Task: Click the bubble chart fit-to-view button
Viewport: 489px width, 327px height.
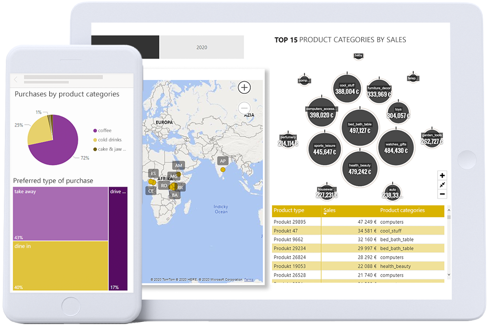Action: click(442, 185)
